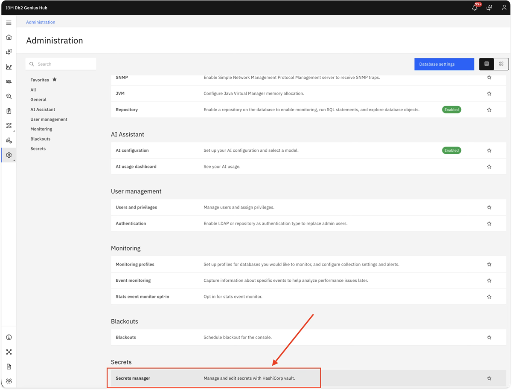The width and height of the screenshot is (512, 390).
Task: Click the Enabled badge on Repository row
Action: [451, 110]
